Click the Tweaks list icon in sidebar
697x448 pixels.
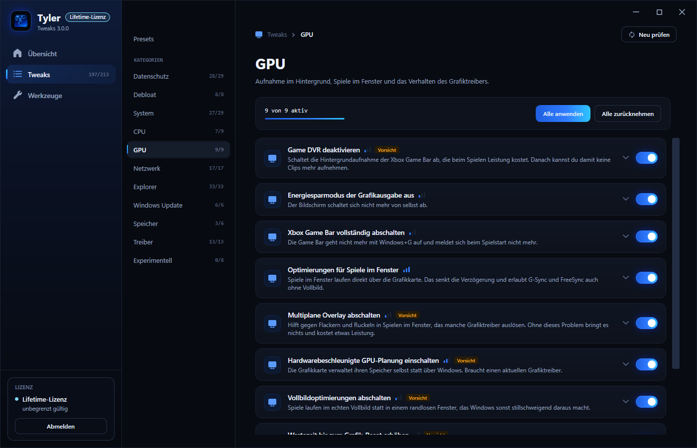17,74
